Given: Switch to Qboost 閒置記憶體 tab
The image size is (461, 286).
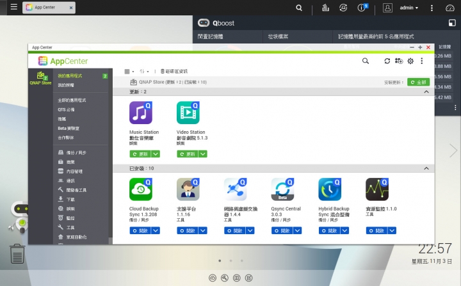Looking at the screenshot, I should tap(210, 36).
